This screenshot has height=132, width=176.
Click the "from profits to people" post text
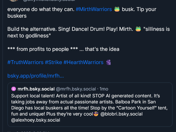[x=63, y=49]
